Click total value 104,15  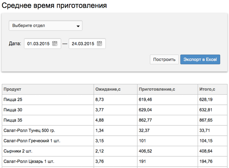coord(206,141)
